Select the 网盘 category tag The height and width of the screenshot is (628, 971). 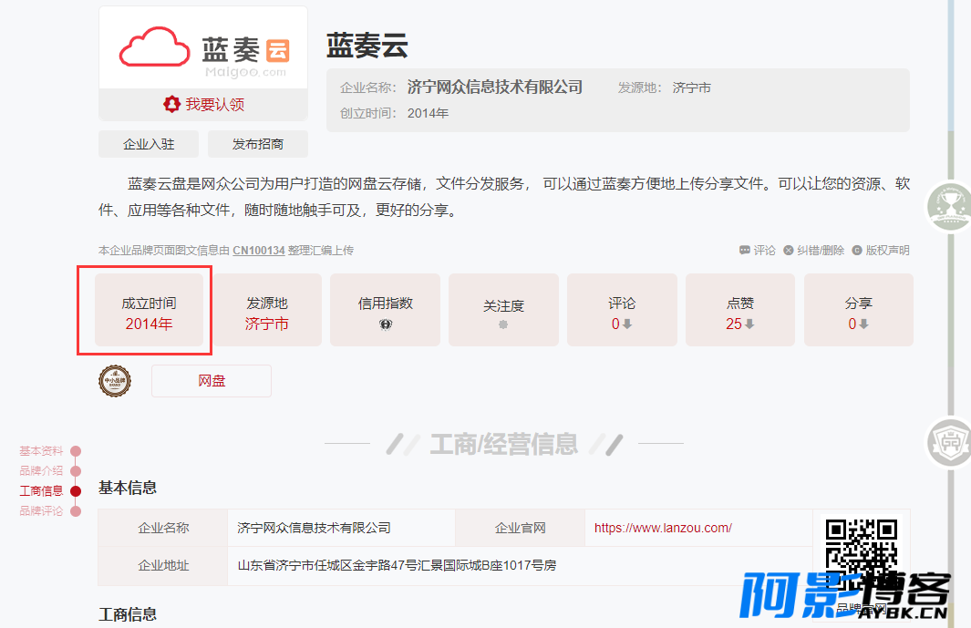point(212,381)
